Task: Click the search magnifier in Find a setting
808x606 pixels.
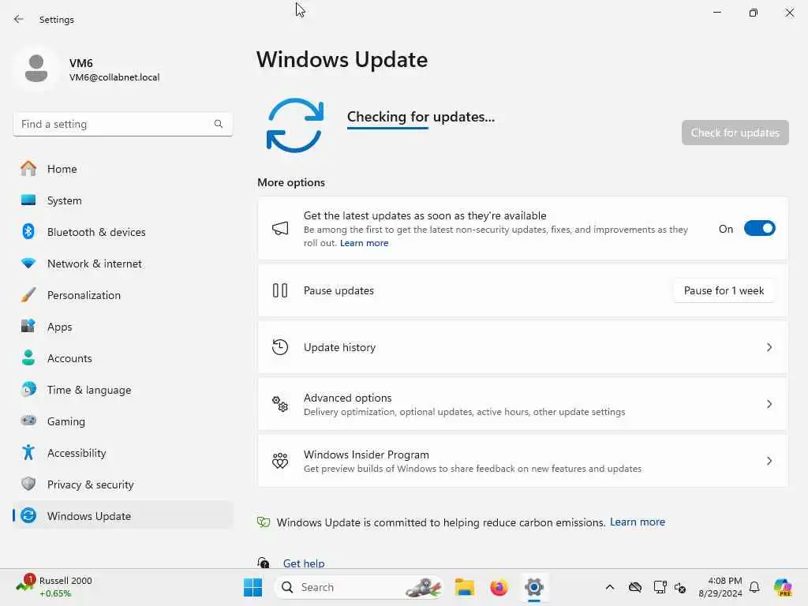Action: (x=219, y=124)
